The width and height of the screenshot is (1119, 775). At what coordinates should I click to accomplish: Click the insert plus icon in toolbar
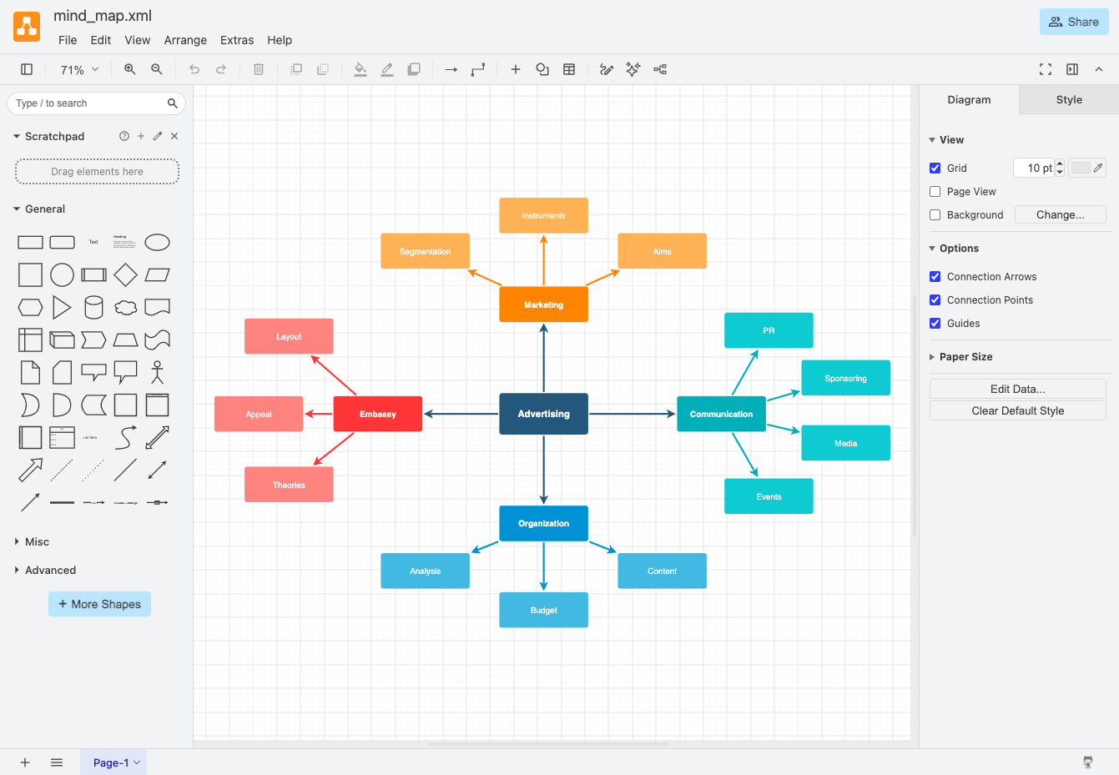point(516,70)
